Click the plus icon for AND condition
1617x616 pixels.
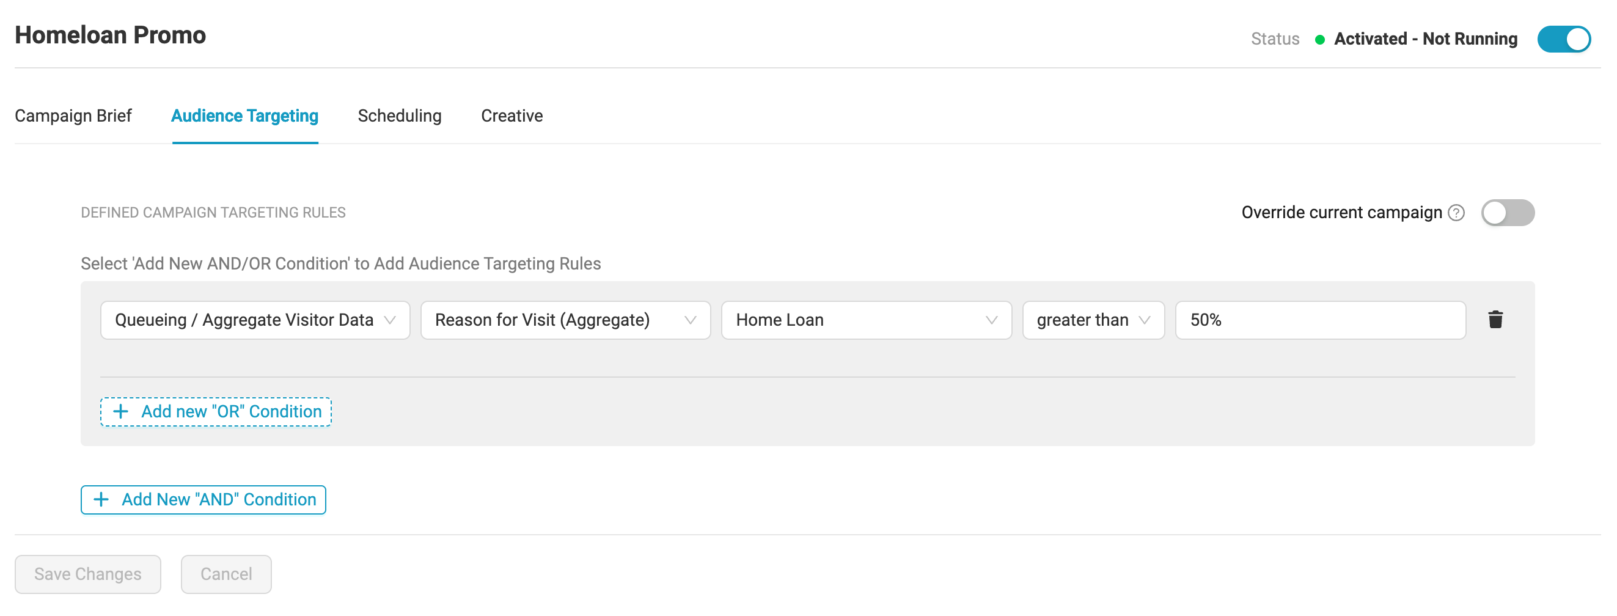point(101,499)
